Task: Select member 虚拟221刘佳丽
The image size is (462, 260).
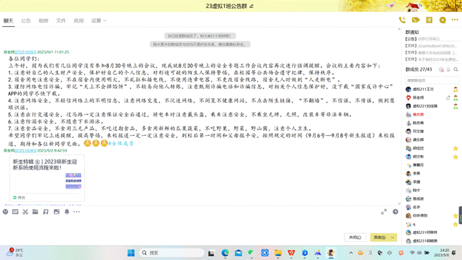Action: click(x=432, y=106)
